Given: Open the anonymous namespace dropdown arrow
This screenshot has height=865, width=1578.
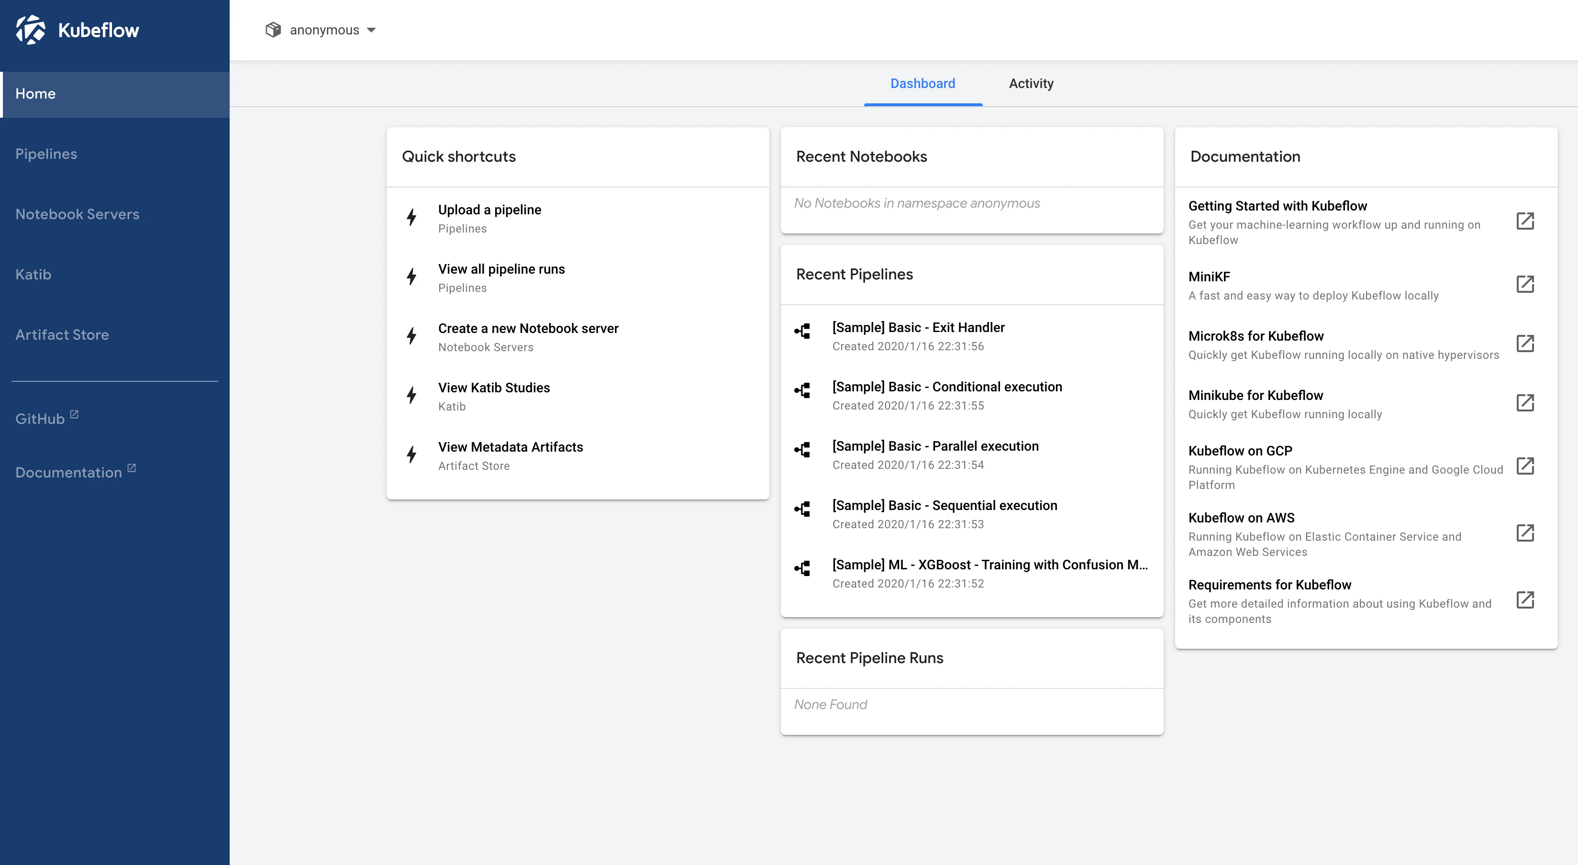Looking at the screenshot, I should click(371, 30).
